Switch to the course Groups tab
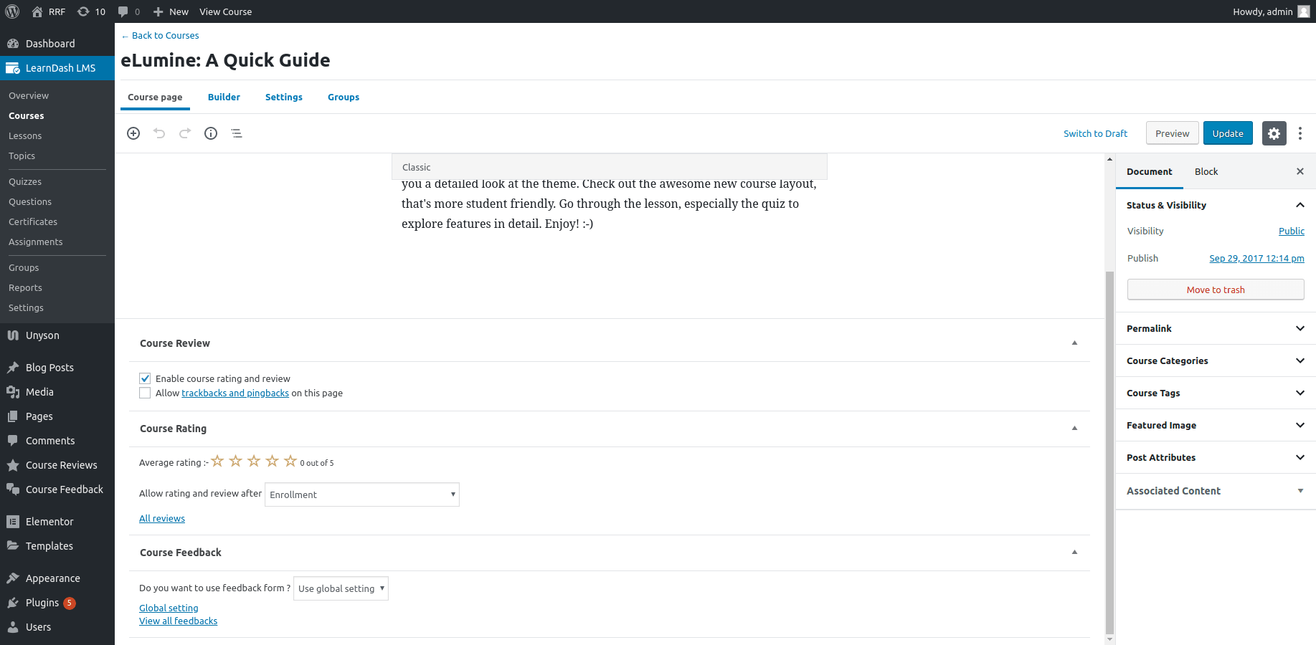1316x645 pixels. click(344, 97)
